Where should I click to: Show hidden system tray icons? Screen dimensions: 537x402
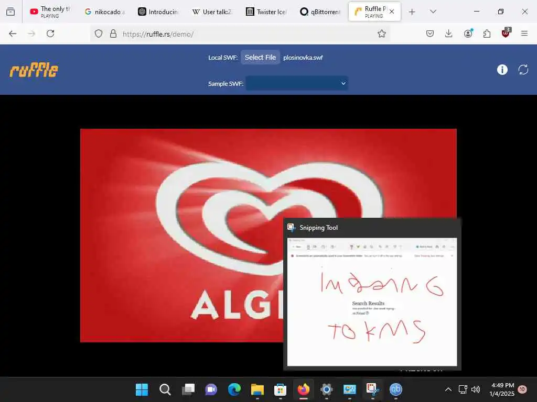[x=448, y=389]
